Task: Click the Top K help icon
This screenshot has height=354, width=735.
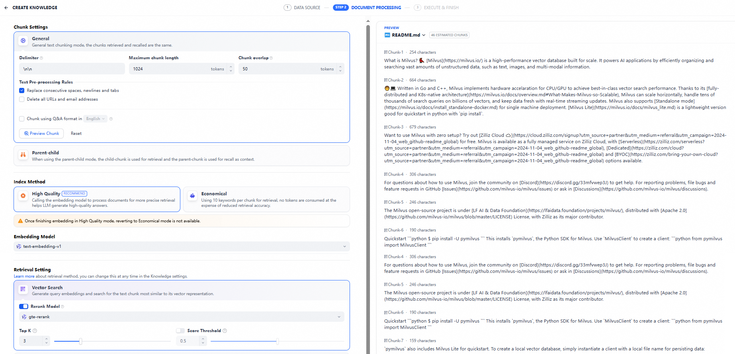Action: pos(35,331)
